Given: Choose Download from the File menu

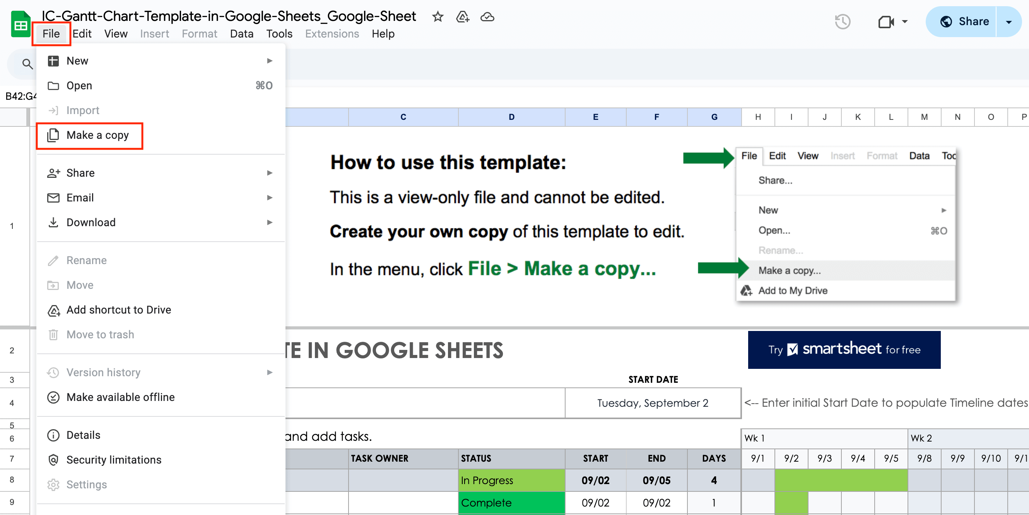Looking at the screenshot, I should [x=91, y=222].
